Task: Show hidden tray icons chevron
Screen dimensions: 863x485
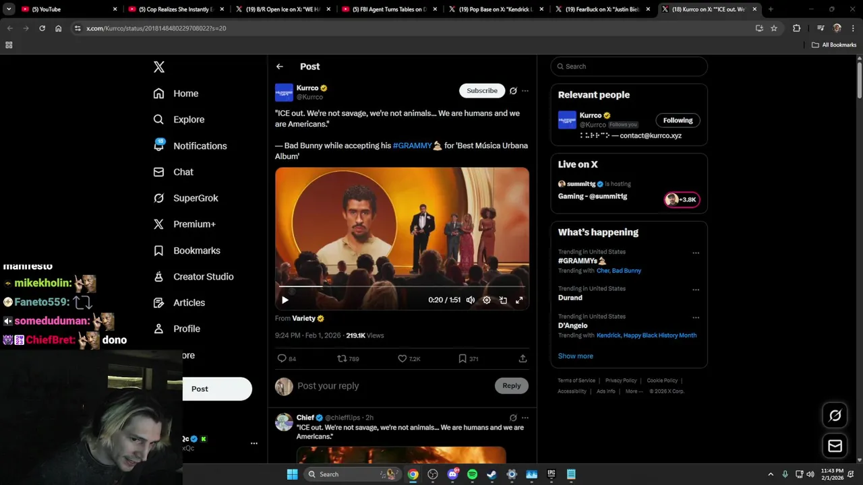Action: click(770, 474)
